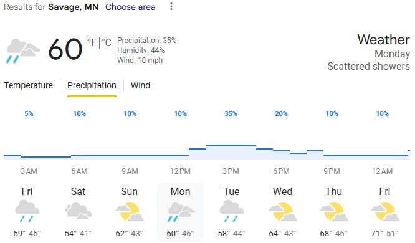Select the Precipitation tab
The image size is (415, 243).
tap(92, 85)
